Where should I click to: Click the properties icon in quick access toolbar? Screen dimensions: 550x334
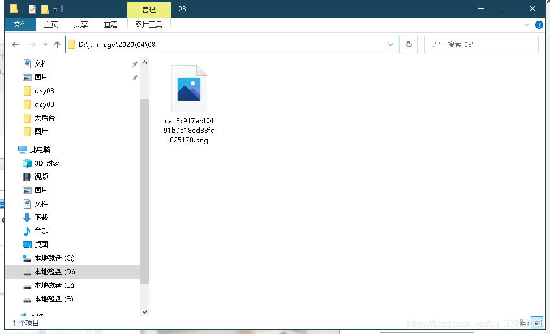(x=32, y=9)
